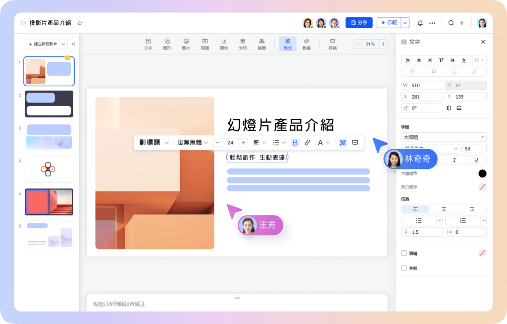Select slide 5 thumbnail

pyautogui.click(x=49, y=202)
